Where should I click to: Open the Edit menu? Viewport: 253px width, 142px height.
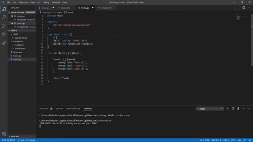(x=15, y=2)
